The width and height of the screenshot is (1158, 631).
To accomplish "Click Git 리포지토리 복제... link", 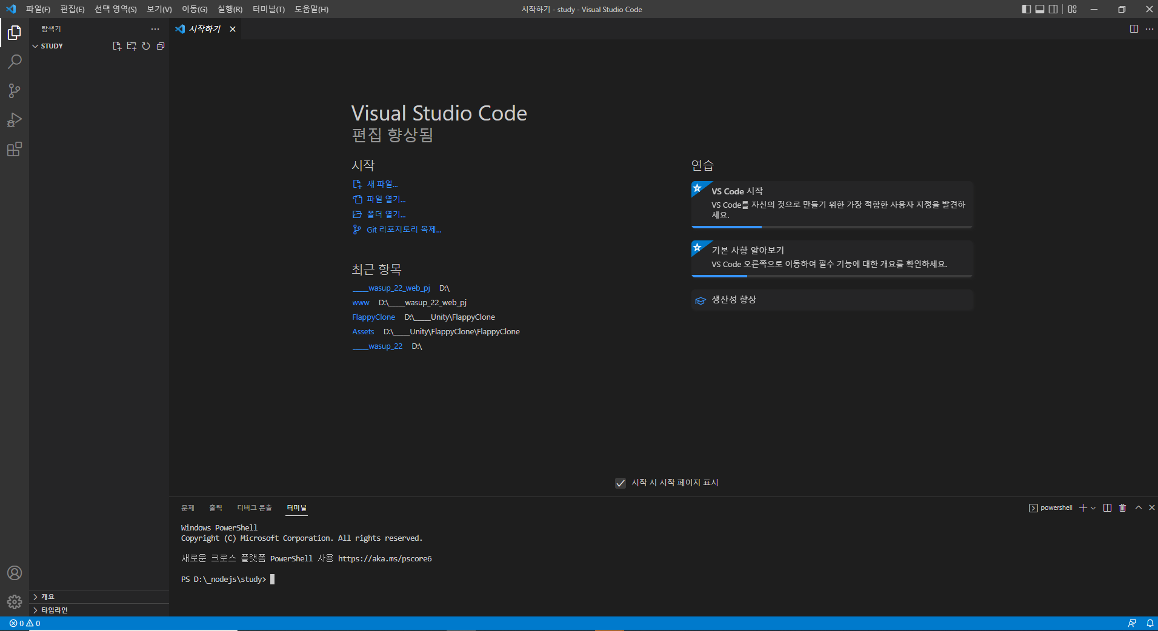I will tap(404, 230).
